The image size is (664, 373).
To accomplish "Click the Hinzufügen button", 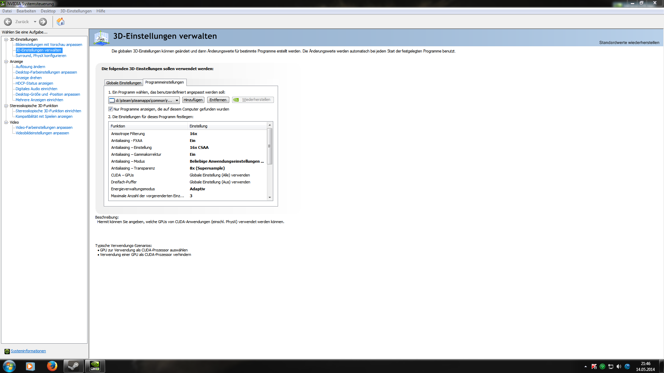I will coord(193,100).
